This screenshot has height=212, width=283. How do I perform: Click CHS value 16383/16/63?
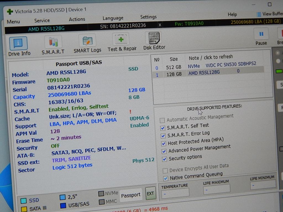[x=66, y=102]
